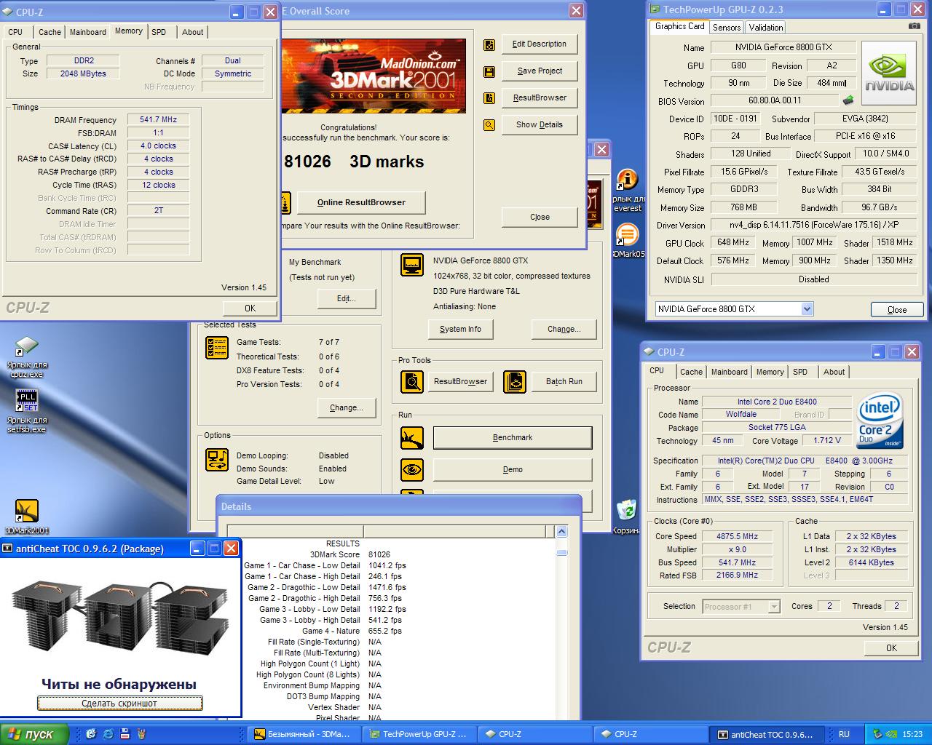
Task: Open the CPU-Z processor selection dropdown
Action: 773,607
